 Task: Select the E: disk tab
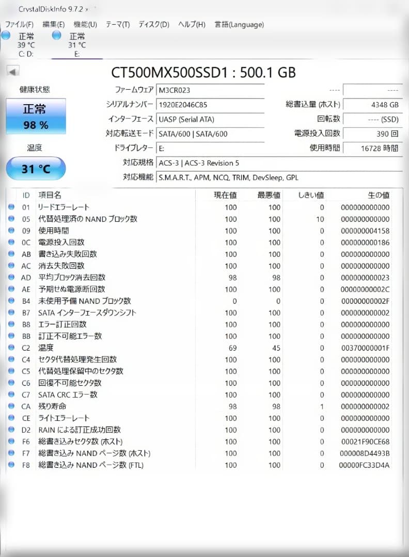77,45
